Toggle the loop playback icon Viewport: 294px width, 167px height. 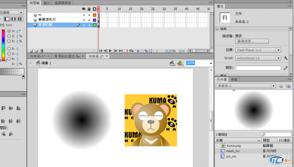point(132,51)
